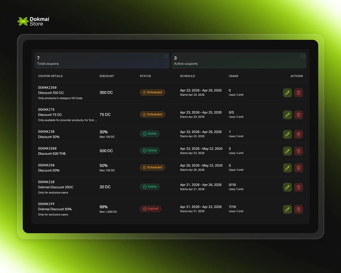Delete the expired DOKMAI99 coupon
Screen dimensions: 341x273
click(298, 209)
